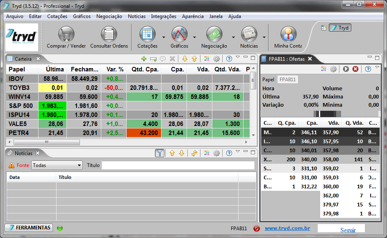The height and width of the screenshot is (238, 387).
Task: Click the Notícias down arrow icon
Action: click(x=181, y=153)
